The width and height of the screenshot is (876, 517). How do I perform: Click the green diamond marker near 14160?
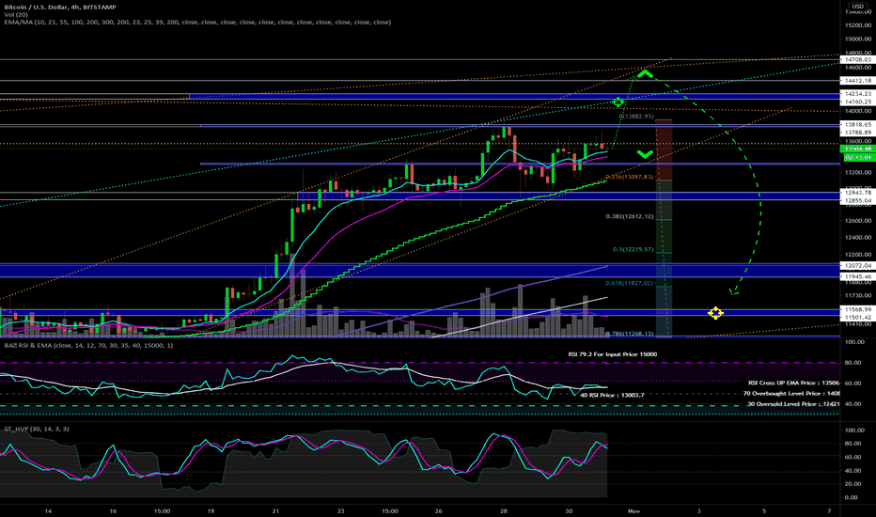coord(618,102)
